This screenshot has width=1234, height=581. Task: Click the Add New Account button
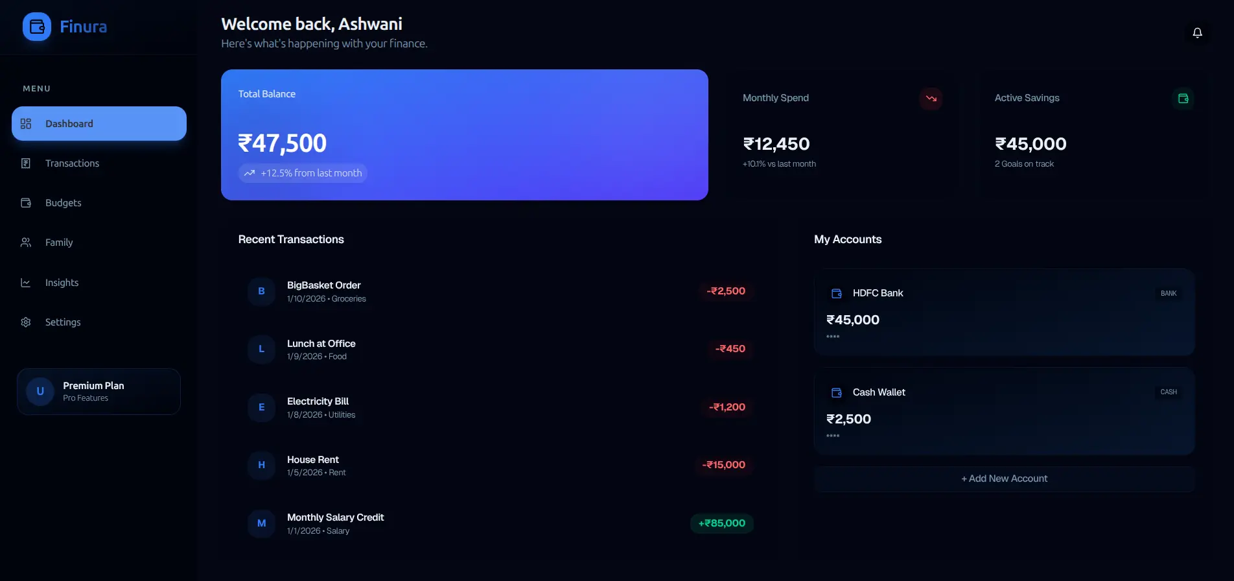click(x=1004, y=479)
